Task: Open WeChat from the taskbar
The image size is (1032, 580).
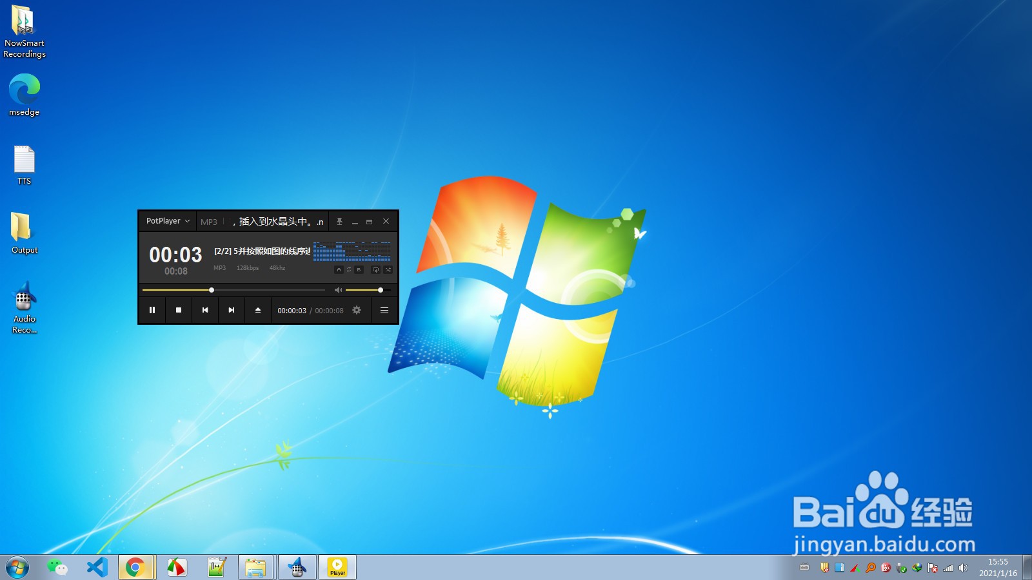Action: pyautogui.click(x=57, y=568)
